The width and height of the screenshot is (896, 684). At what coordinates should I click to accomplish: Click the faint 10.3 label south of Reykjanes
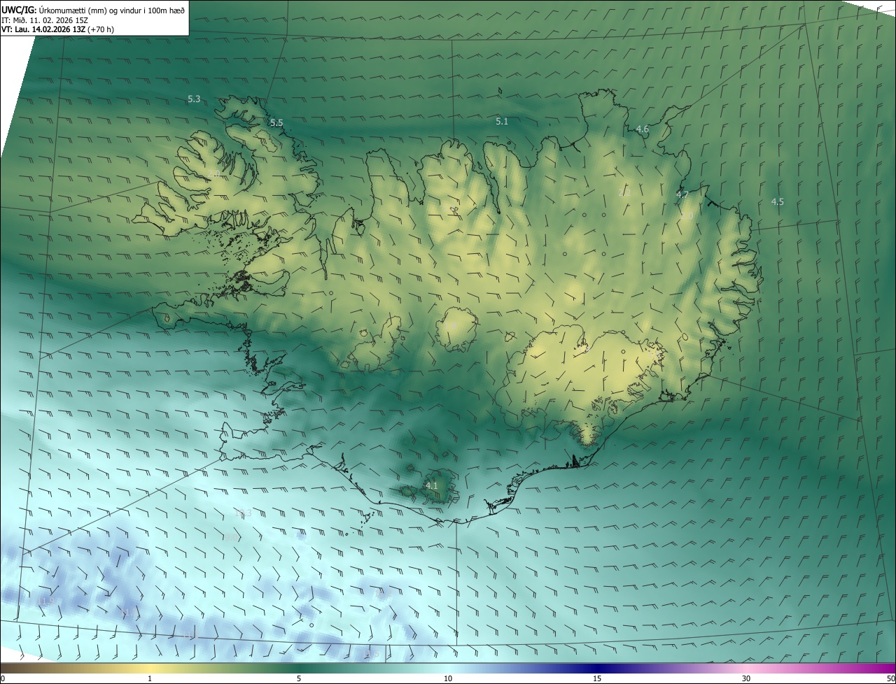pyautogui.click(x=244, y=513)
